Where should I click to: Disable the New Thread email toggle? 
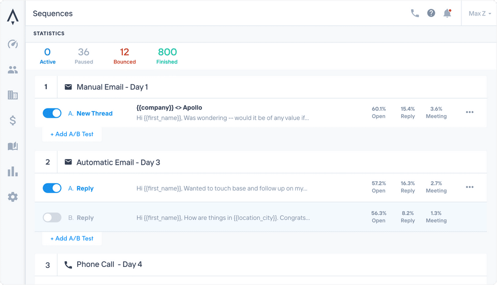pos(52,113)
